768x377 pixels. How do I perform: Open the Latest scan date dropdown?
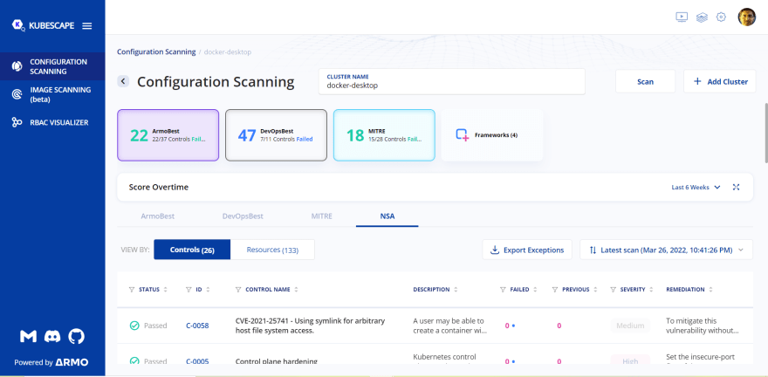click(x=666, y=250)
